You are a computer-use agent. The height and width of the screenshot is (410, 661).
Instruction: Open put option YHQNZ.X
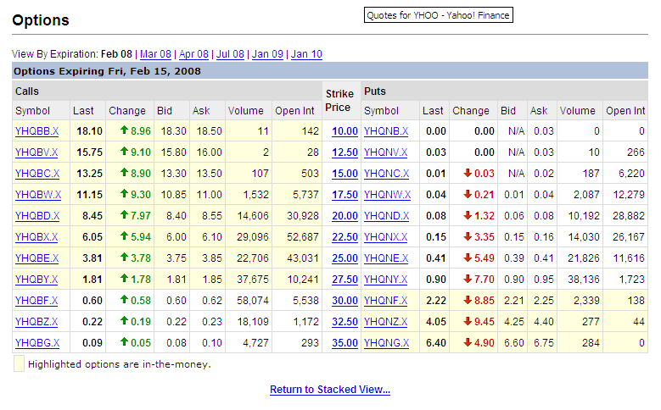386,322
